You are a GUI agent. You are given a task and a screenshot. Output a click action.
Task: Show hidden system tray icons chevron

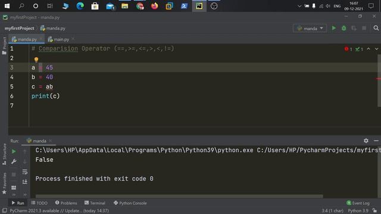click(299, 6)
